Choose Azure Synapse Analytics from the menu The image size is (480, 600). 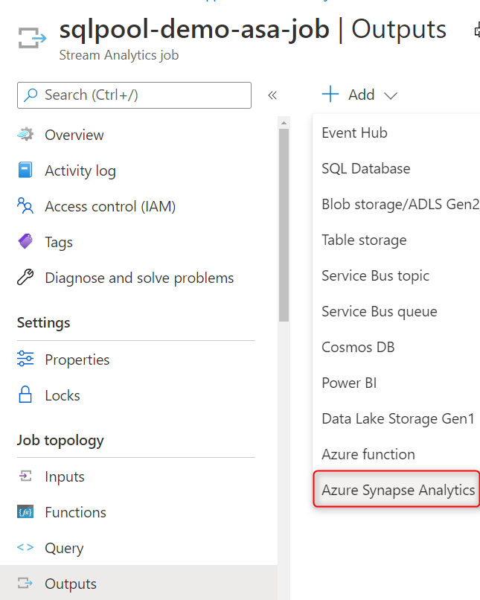[397, 490]
